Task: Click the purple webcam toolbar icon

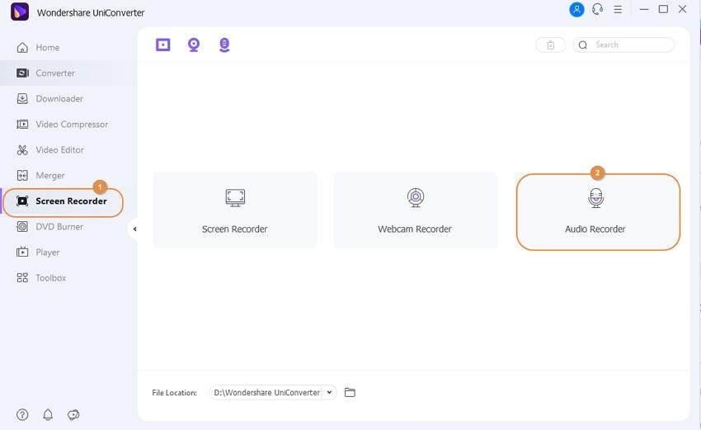Action: pos(194,45)
